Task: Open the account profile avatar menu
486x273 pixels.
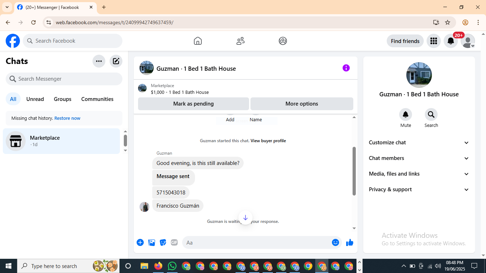Action: tap(468, 41)
